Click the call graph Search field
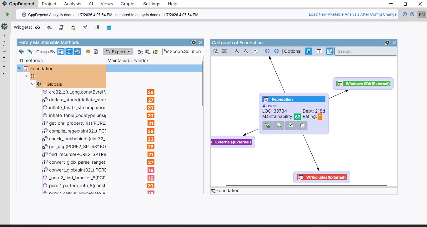427x227 pixels. pos(365,51)
